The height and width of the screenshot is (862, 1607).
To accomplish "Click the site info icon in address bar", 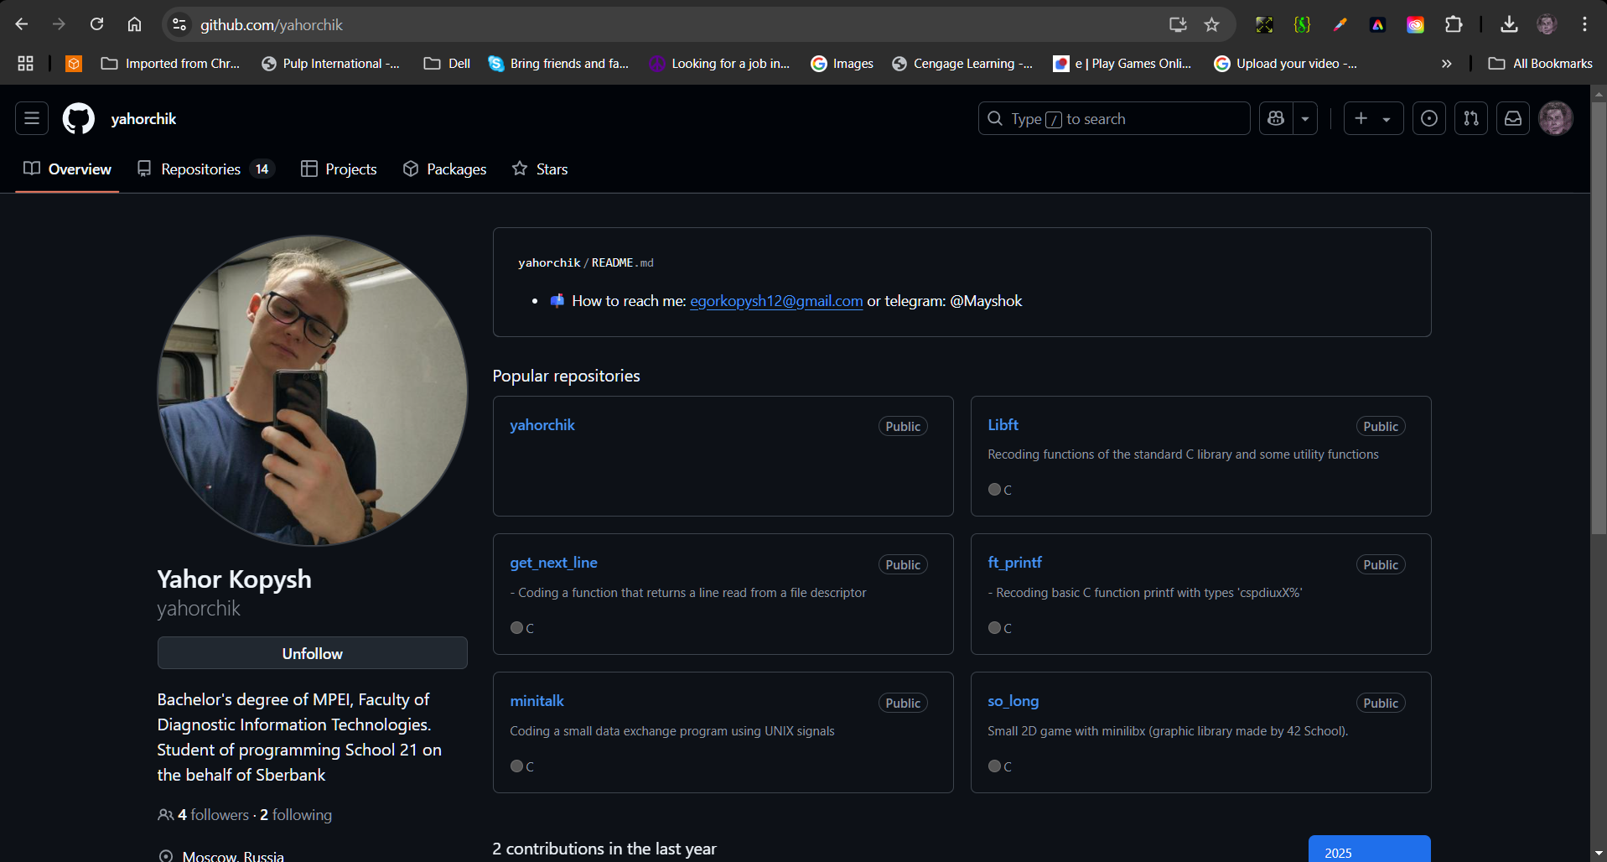I will coord(179,24).
